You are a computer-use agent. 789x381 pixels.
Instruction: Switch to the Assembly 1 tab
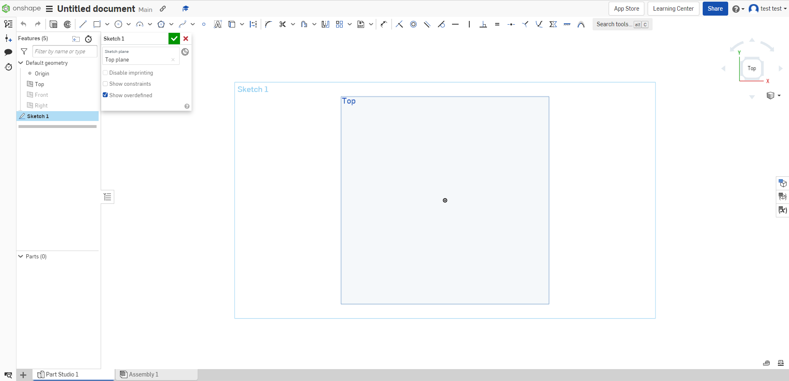pyautogui.click(x=143, y=374)
